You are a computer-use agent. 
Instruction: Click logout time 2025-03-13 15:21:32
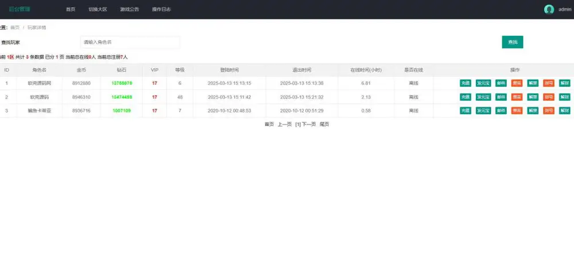[302, 97]
